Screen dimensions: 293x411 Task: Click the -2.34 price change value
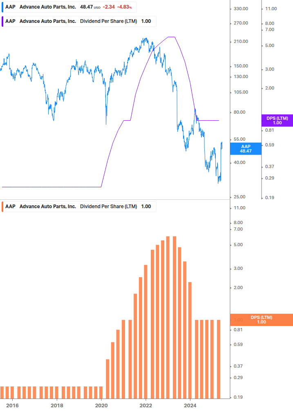coord(109,7)
